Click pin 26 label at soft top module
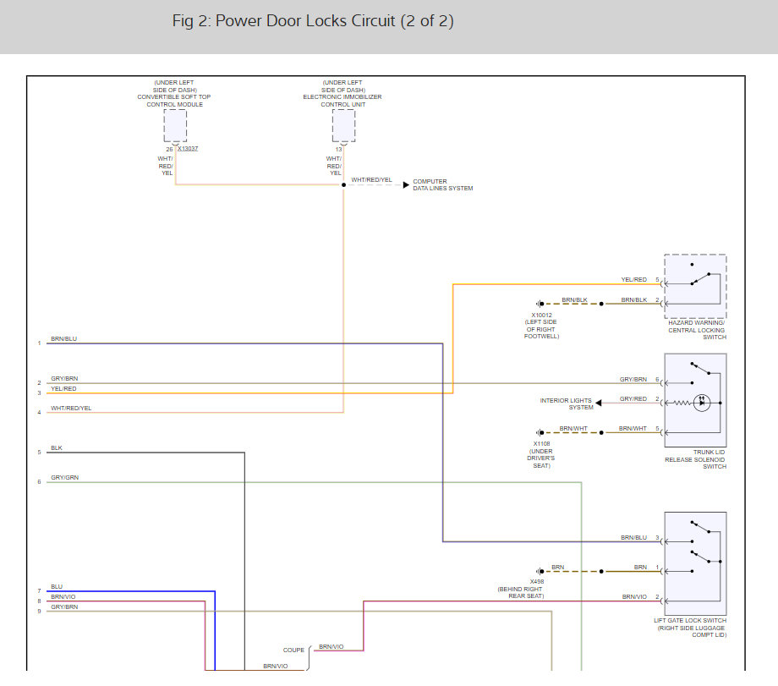This screenshot has height=686, width=778. [x=169, y=150]
